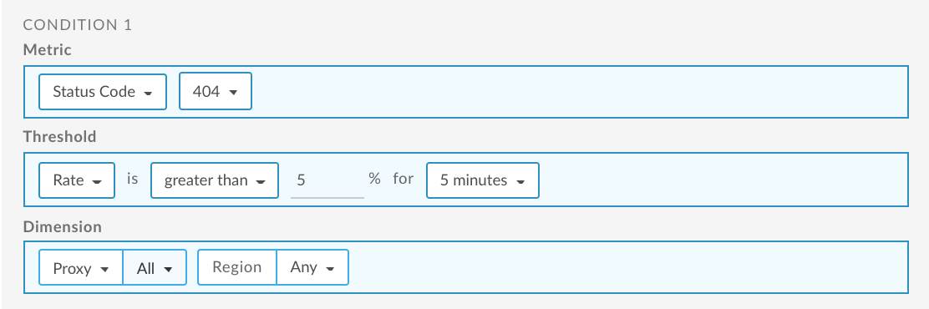Expand the All proxy selection dropdown
The image size is (929, 309).
coord(155,267)
